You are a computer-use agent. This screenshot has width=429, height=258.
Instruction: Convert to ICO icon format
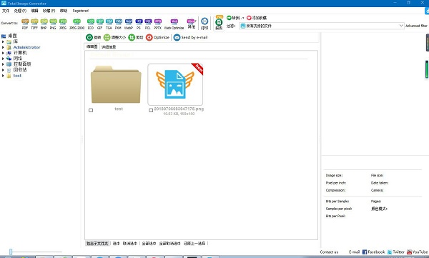(91, 24)
